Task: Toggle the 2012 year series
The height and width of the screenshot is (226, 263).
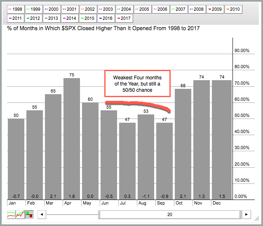Action: click(34, 19)
